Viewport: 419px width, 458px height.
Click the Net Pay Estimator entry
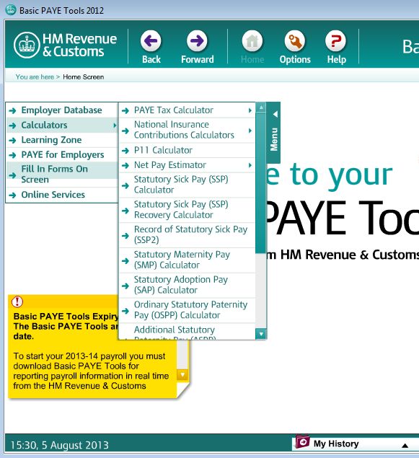tap(188, 165)
